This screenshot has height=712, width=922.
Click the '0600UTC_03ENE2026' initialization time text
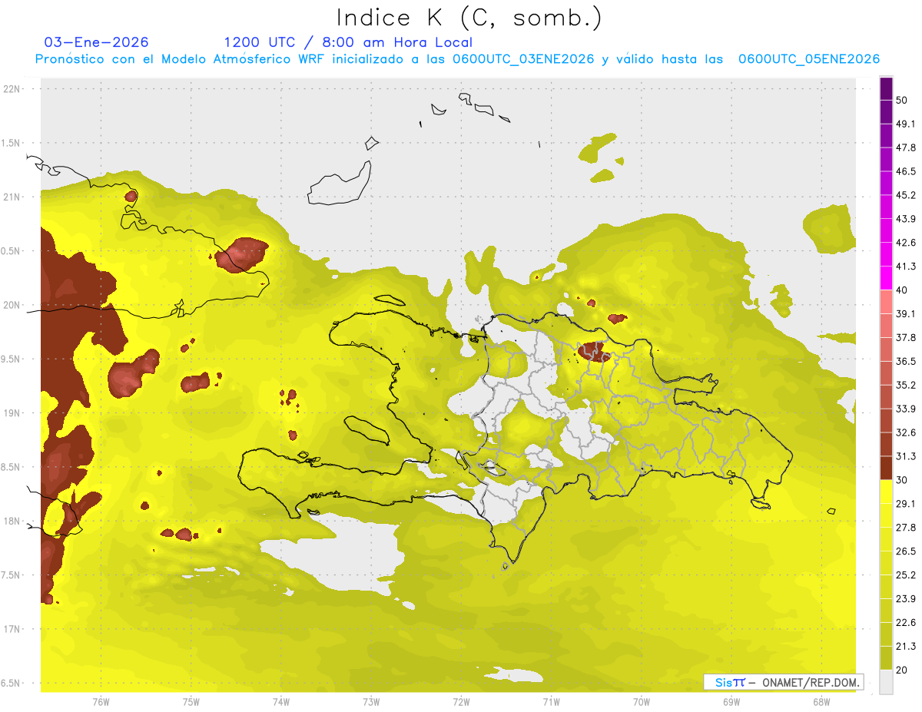[523, 59]
